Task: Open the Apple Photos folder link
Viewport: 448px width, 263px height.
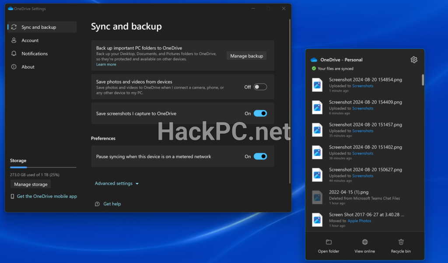Action: (359, 221)
